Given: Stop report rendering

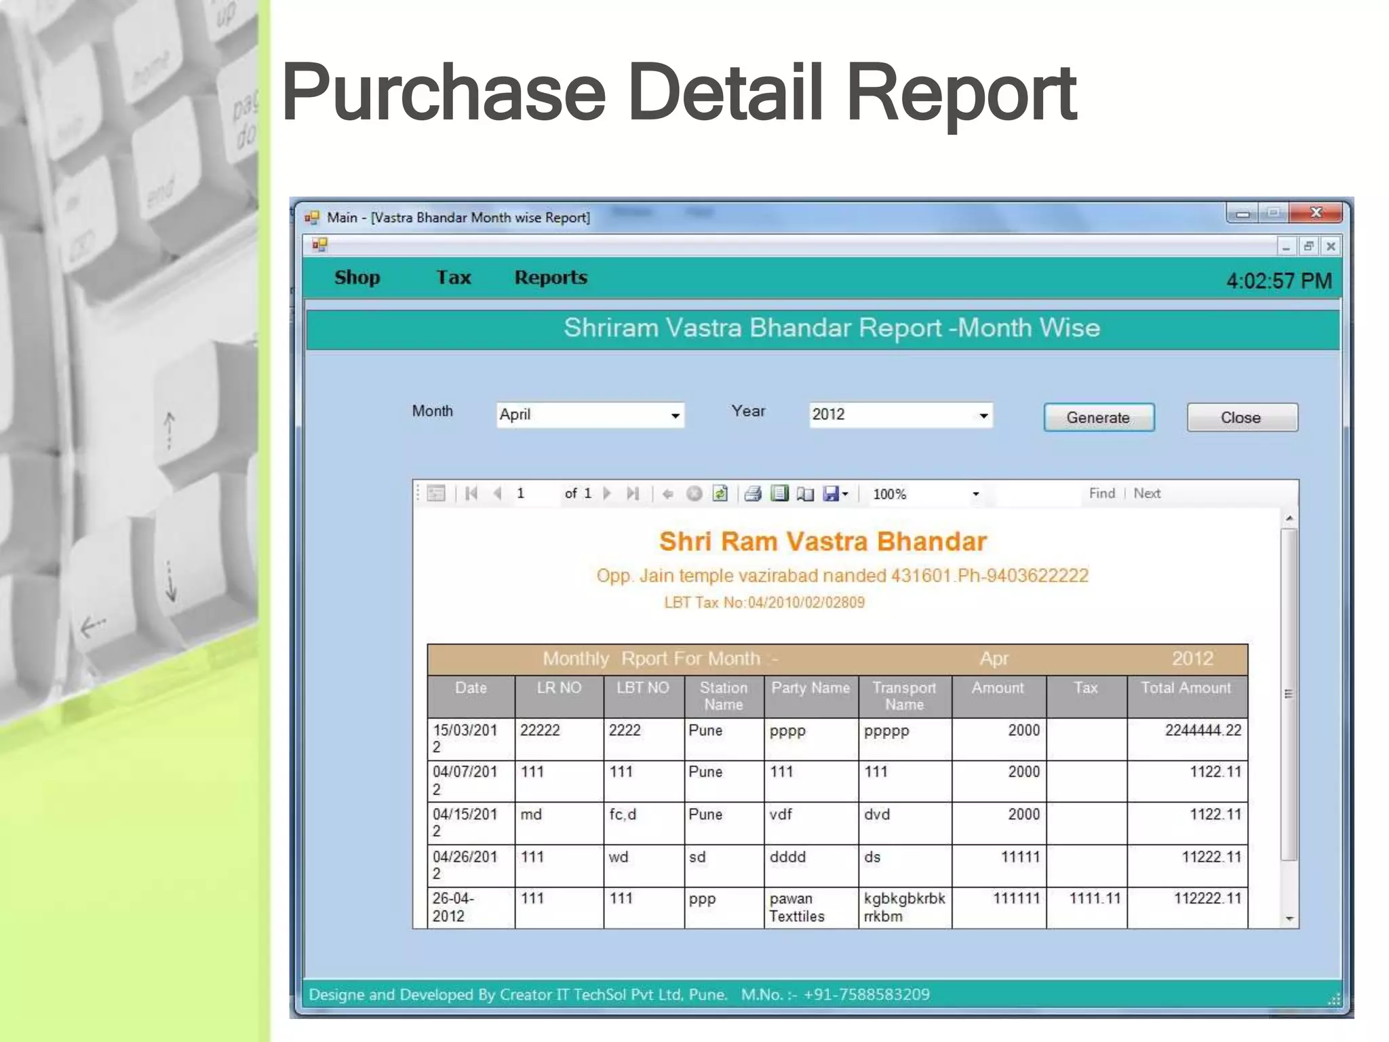Looking at the screenshot, I should point(694,494).
